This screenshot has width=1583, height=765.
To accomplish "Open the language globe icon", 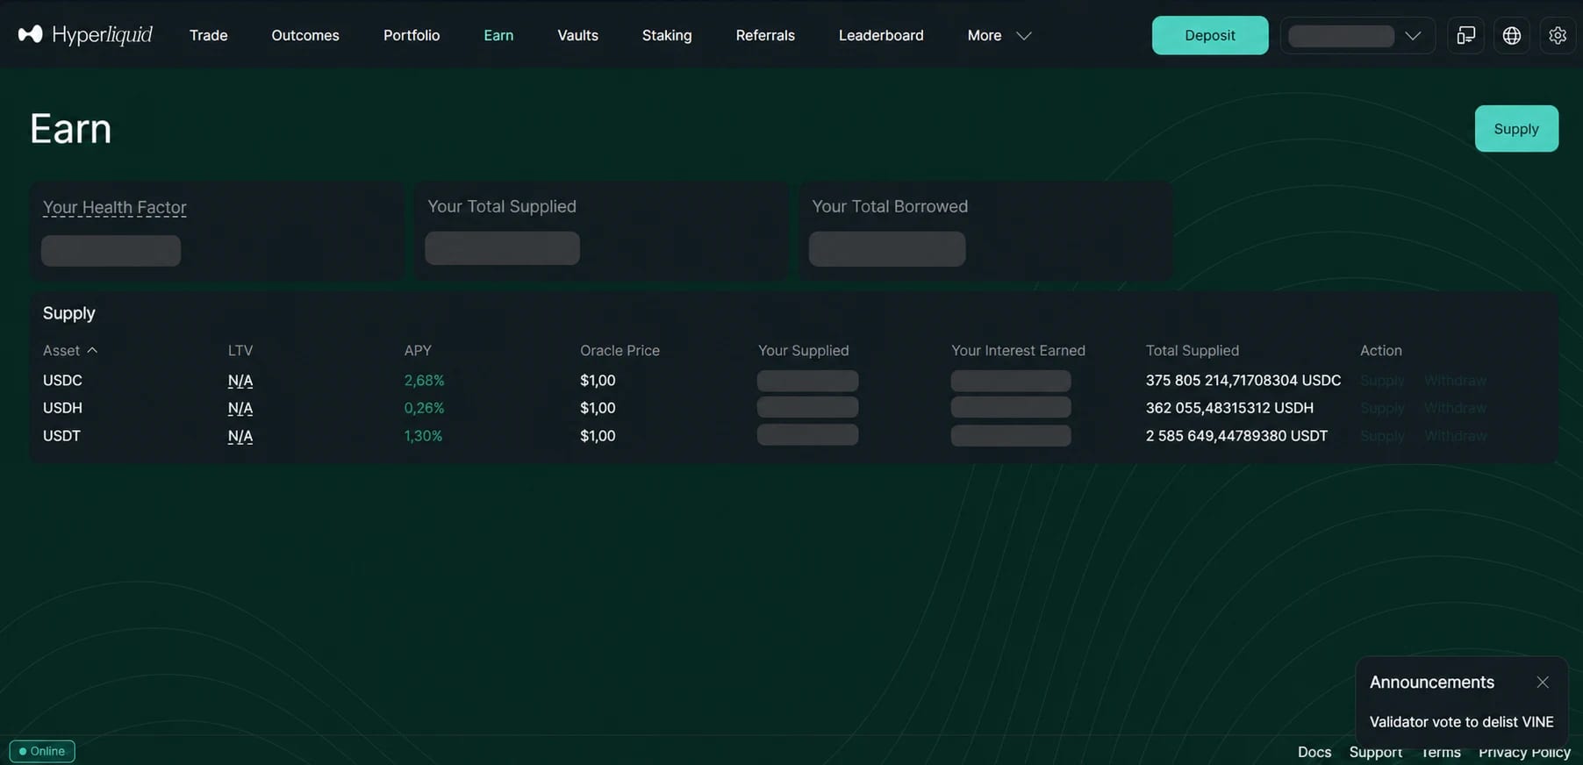I will (x=1512, y=35).
